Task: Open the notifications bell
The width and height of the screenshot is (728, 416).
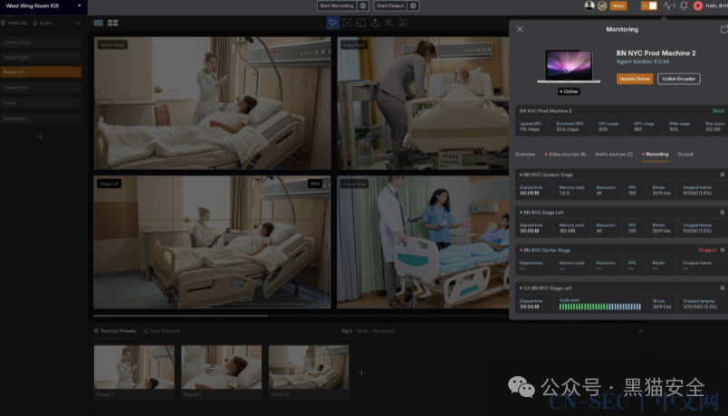Action: [684, 5]
